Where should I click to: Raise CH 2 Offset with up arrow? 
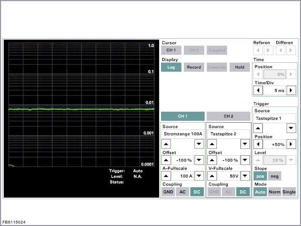click(x=212, y=160)
